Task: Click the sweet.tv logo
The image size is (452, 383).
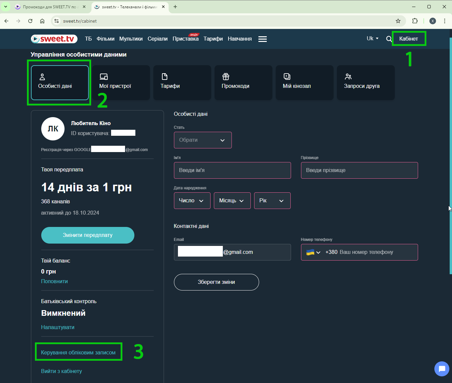Action: click(54, 39)
